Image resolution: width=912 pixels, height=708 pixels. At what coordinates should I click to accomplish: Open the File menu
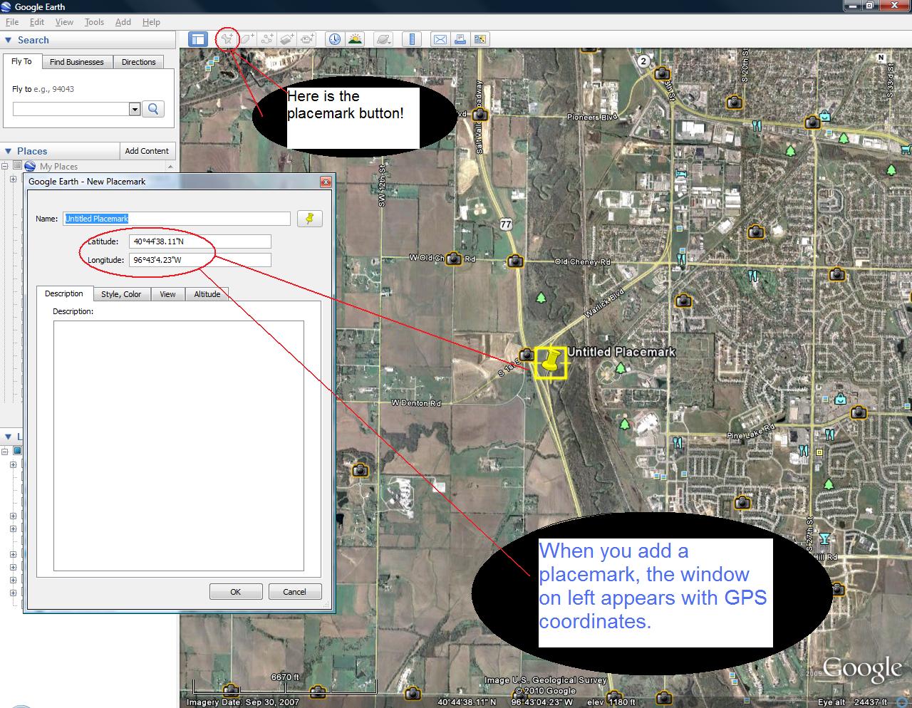click(12, 22)
